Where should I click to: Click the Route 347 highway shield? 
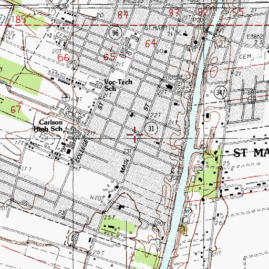pos(221,92)
